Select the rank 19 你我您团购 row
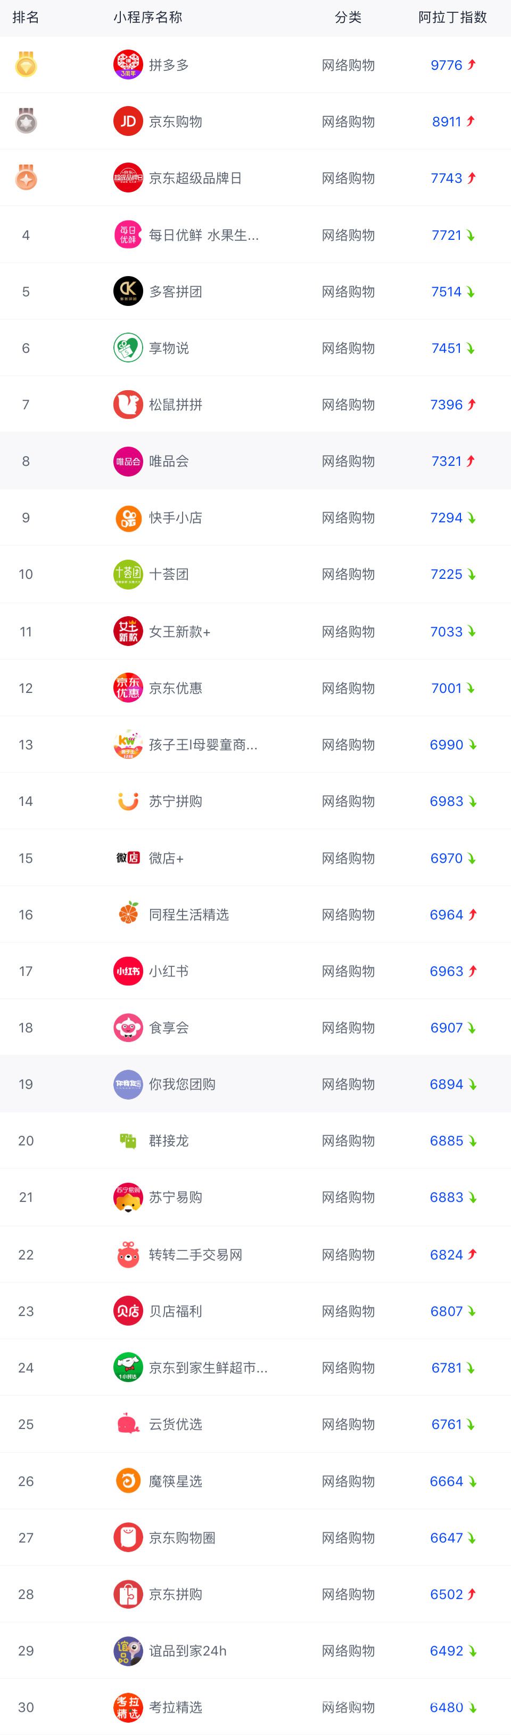Image resolution: width=511 pixels, height=1735 pixels. (x=256, y=1084)
